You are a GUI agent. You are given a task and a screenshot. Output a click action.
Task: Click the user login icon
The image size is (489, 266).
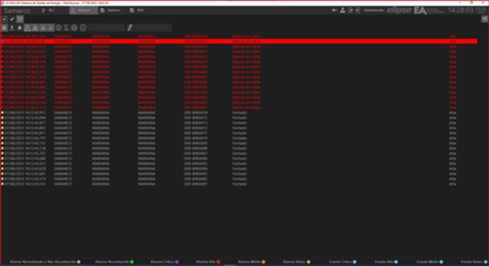[343, 10]
